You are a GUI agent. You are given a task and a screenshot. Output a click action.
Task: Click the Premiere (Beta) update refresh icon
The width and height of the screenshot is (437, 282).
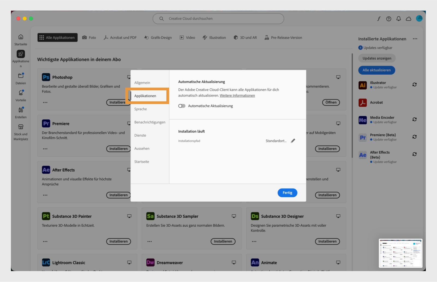[414, 137]
